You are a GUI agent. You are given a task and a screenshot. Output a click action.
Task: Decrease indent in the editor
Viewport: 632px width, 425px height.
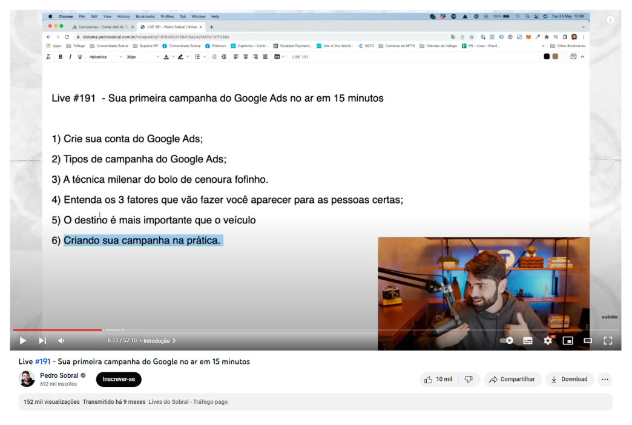pos(214,57)
